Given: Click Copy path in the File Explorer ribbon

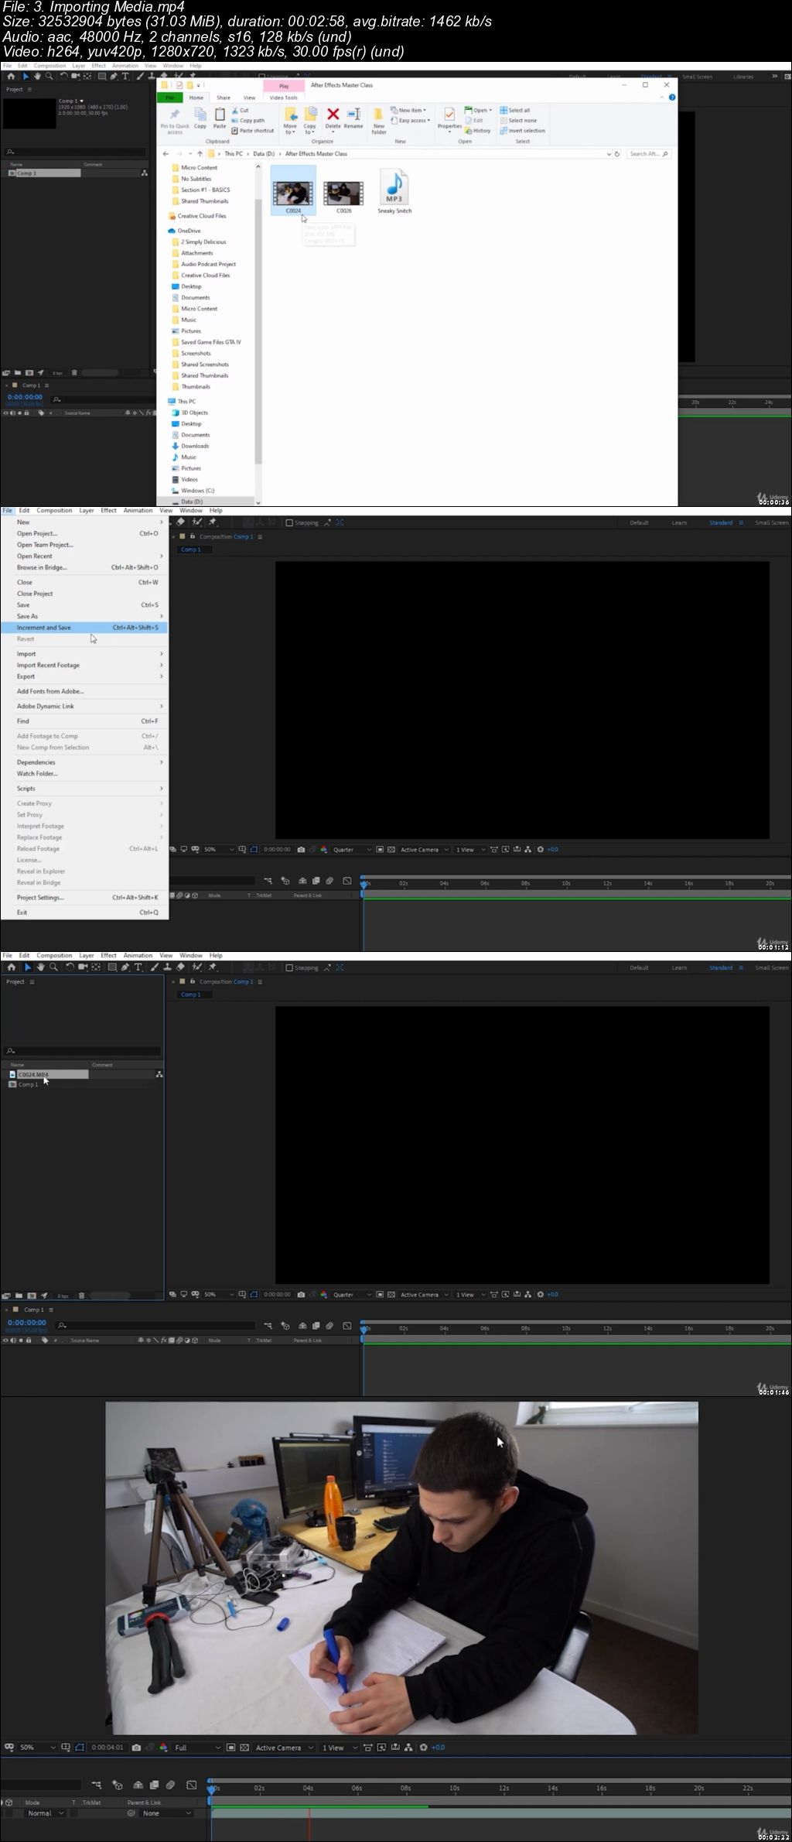Looking at the screenshot, I should [x=247, y=120].
